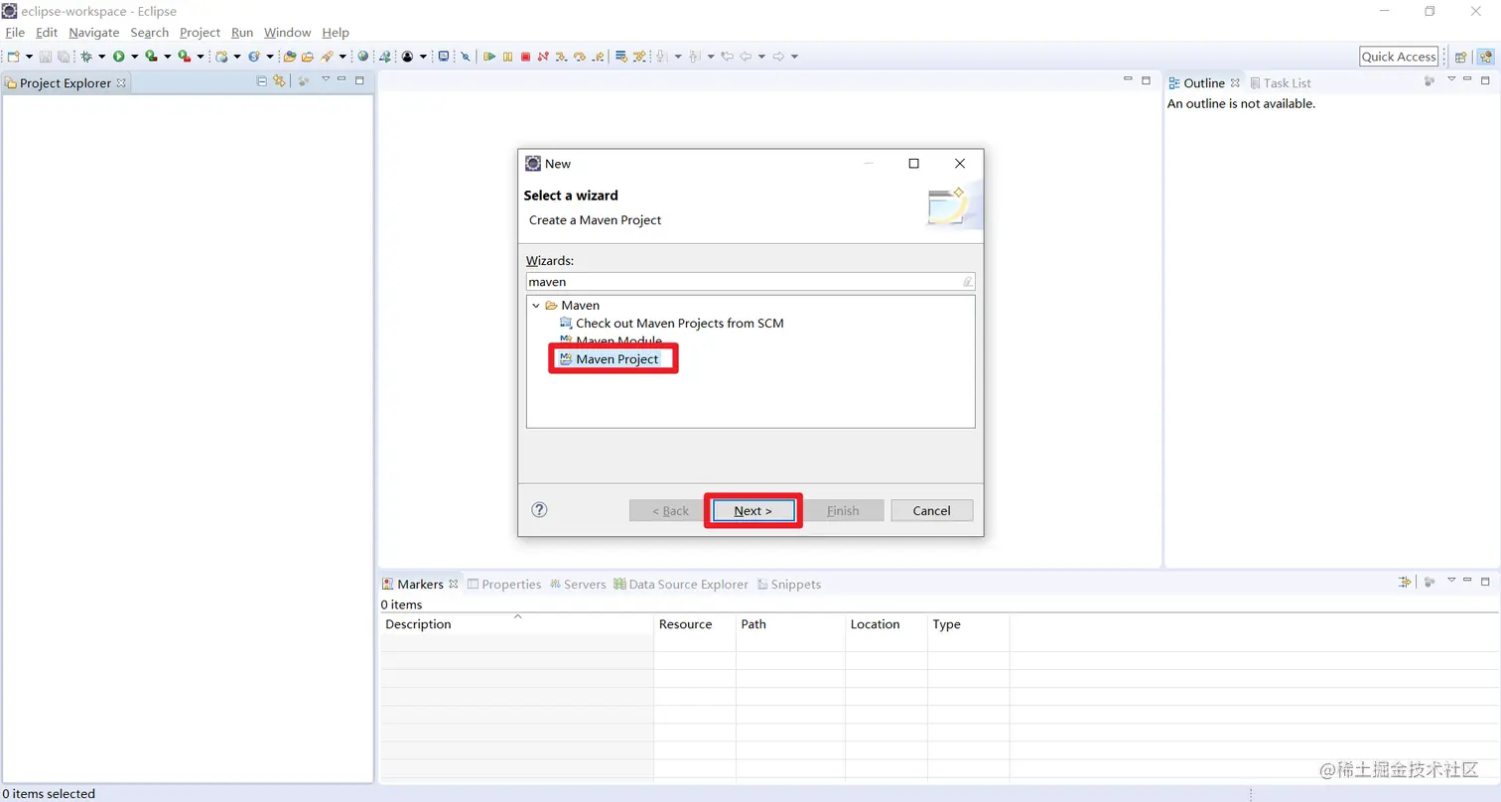
Task: Click the Back navigation arrow icon
Action: [x=746, y=57]
